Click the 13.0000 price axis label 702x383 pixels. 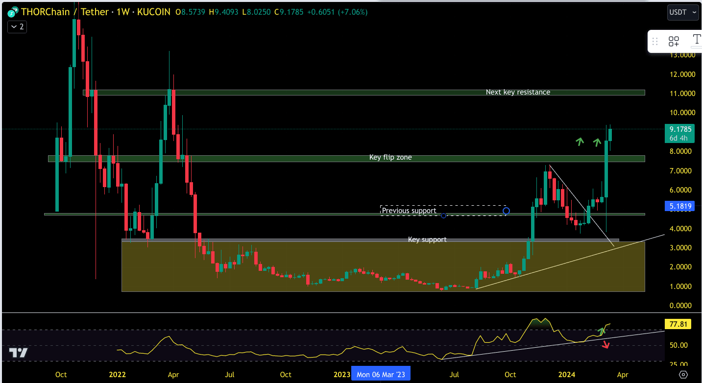[683, 55]
